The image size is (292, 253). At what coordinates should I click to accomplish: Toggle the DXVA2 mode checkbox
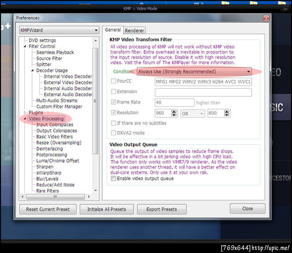pyautogui.click(x=113, y=133)
